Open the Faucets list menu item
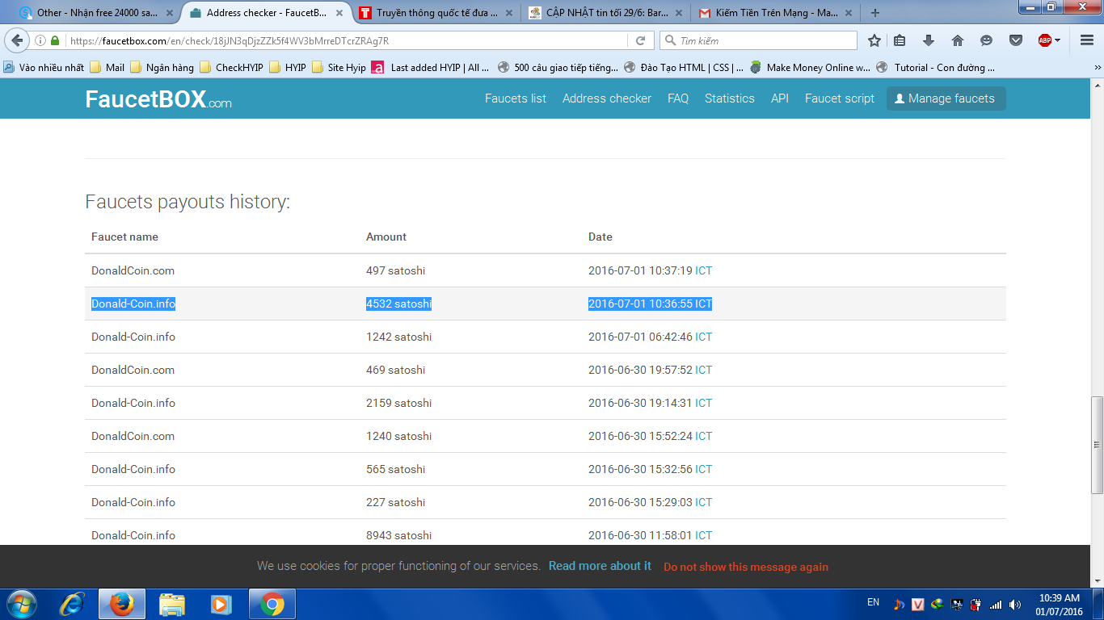Viewport: 1104px width, 620px height. click(516, 98)
